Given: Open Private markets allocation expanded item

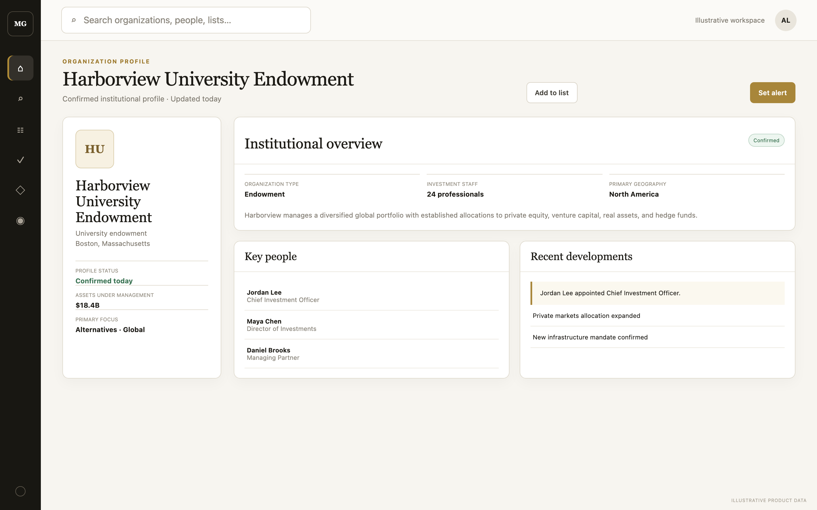Looking at the screenshot, I should [657, 316].
